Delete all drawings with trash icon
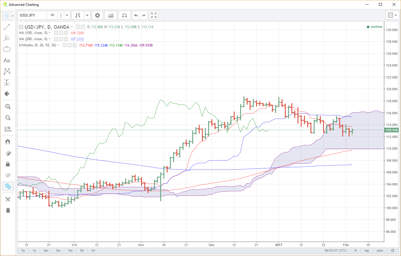The height and width of the screenshot is (256, 401). (8, 210)
